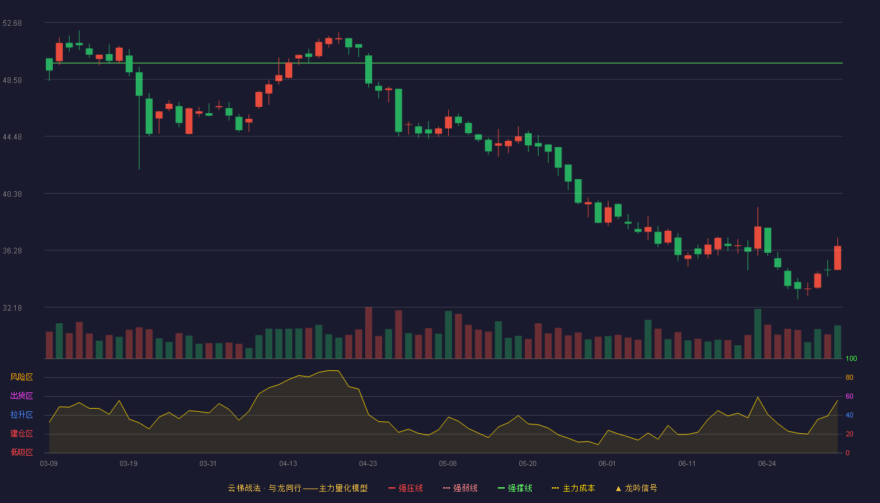The width and height of the screenshot is (880, 503).
Task: Toggle the 强撑线 legend entry
Action: click(515, 488)
